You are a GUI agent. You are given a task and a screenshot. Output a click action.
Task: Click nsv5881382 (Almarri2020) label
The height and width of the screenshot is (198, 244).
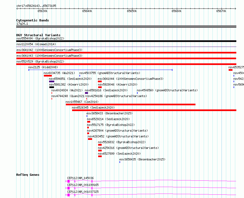(x=69, y=84)
